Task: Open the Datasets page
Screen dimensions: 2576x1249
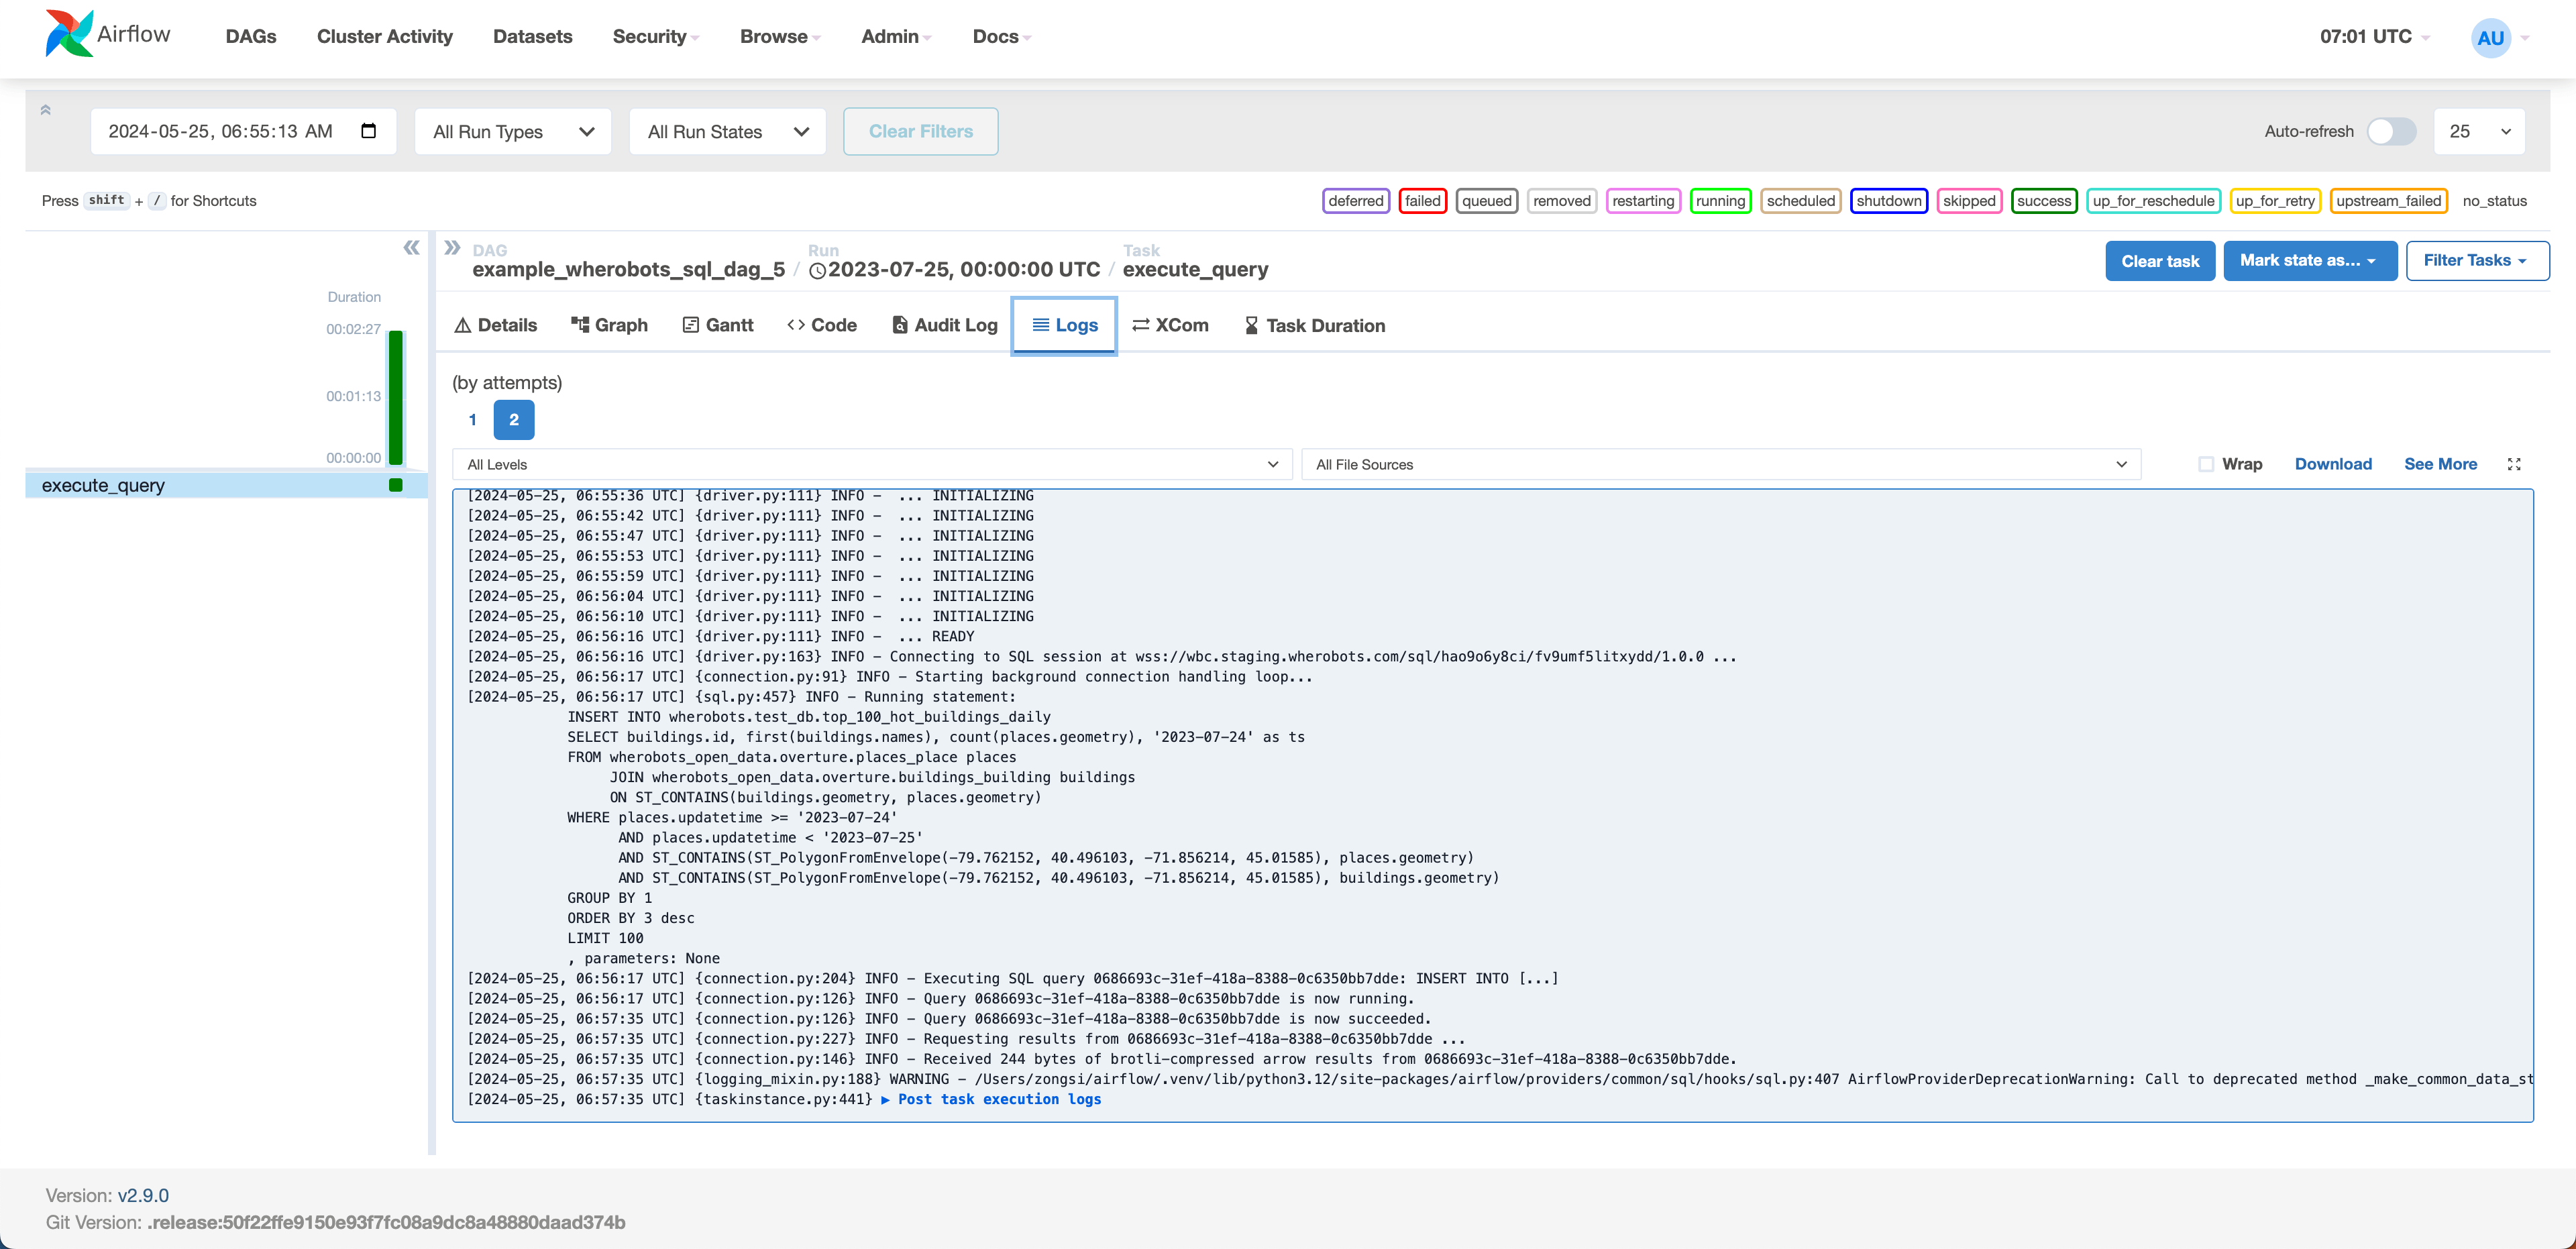Action: click(x=533, y=37)
